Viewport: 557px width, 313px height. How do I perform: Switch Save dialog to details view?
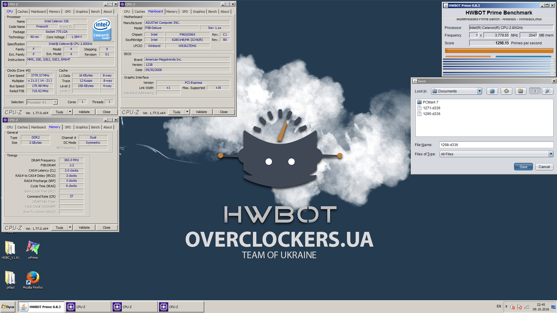point(547,91)
